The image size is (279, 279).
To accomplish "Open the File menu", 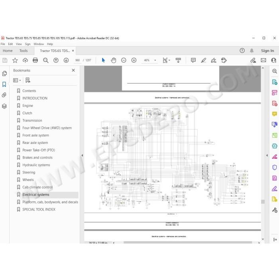I will [x=3, y=44].
